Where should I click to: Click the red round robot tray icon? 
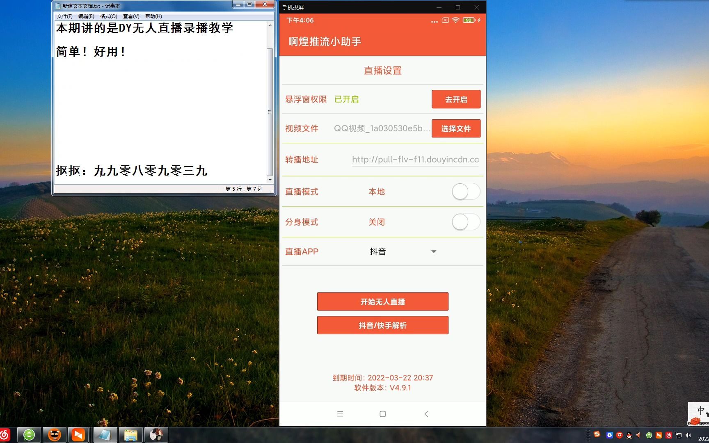pyautogui.click(x=619, y=435)
